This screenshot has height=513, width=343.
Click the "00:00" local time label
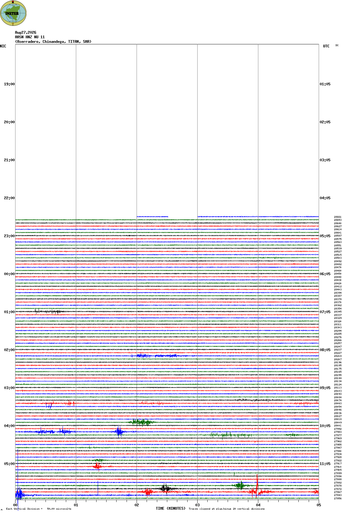[x=9, y=274]
